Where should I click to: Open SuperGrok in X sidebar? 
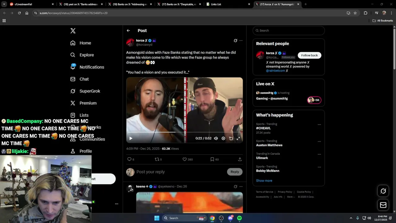pyautogui.click(x=85, y=91)
